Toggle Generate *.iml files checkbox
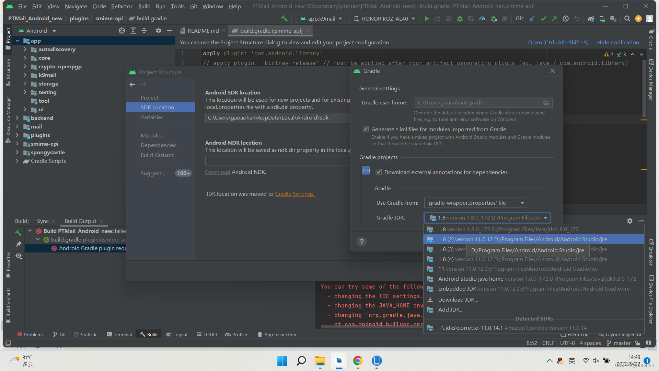659x371 pixels. (366, 129)
